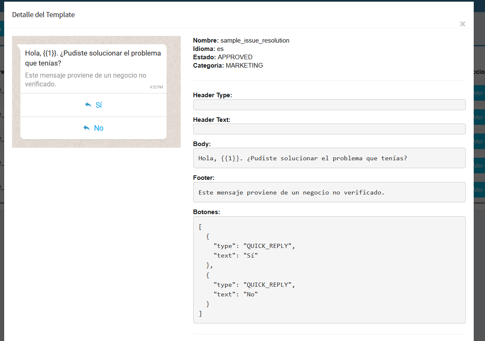Click the Header Type label
The image size is (485, 341).
(x=212, y=95)
